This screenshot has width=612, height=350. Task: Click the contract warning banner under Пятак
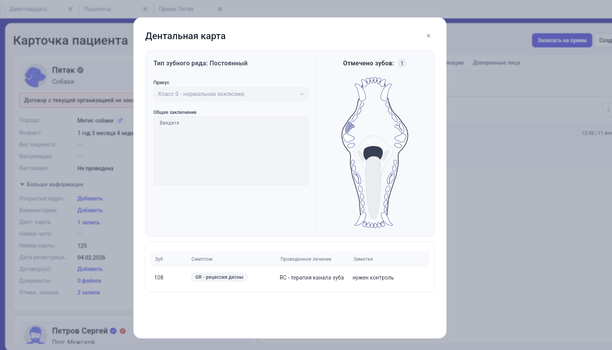click(77, 100)
